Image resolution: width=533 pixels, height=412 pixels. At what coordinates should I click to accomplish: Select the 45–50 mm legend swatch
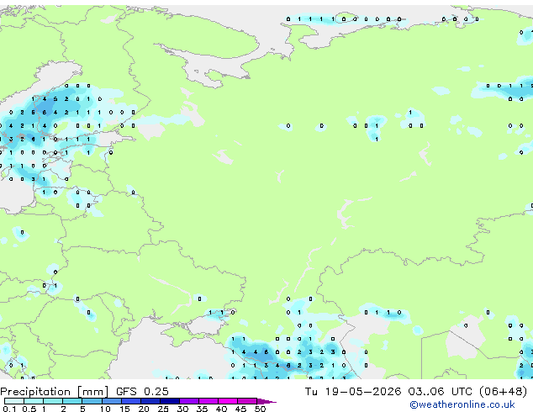coord(247,401)
